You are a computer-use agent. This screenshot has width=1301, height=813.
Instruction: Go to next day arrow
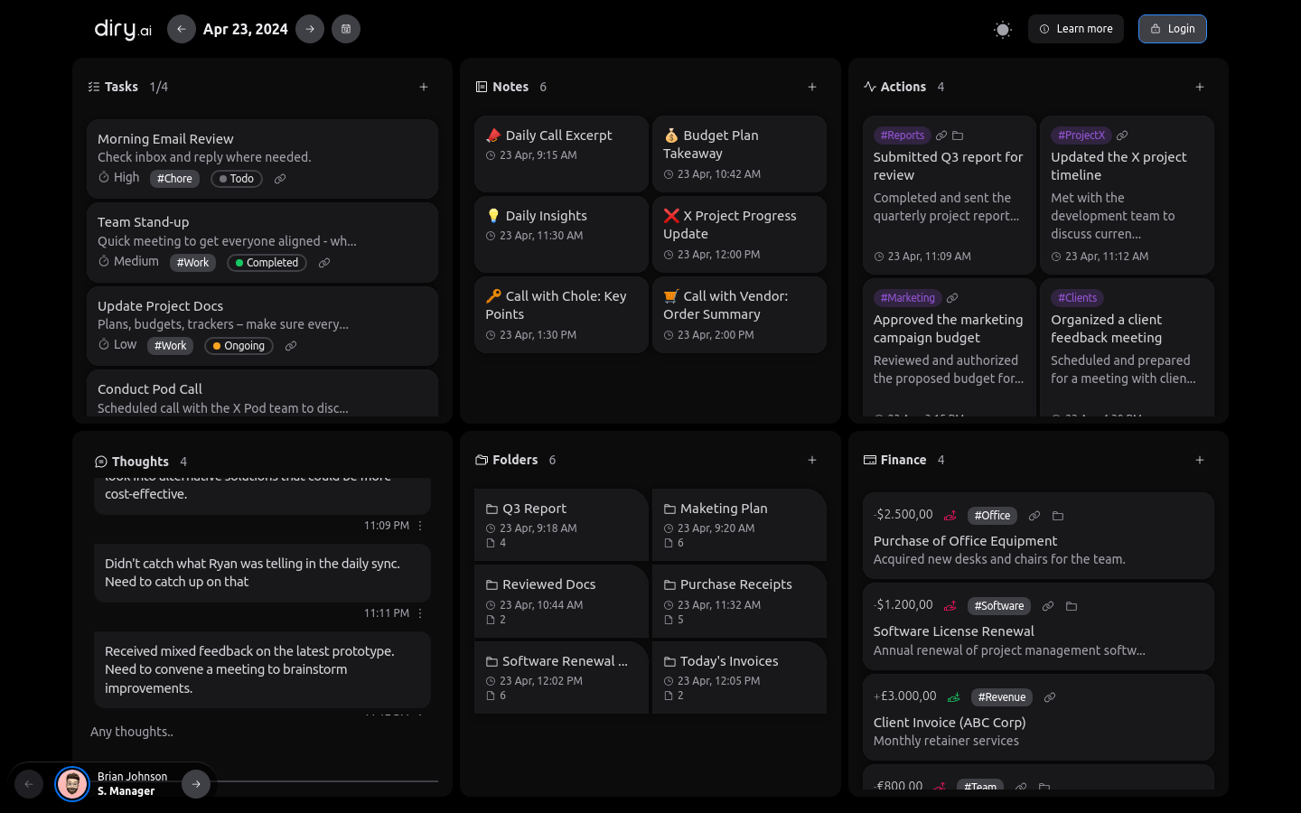310,29
